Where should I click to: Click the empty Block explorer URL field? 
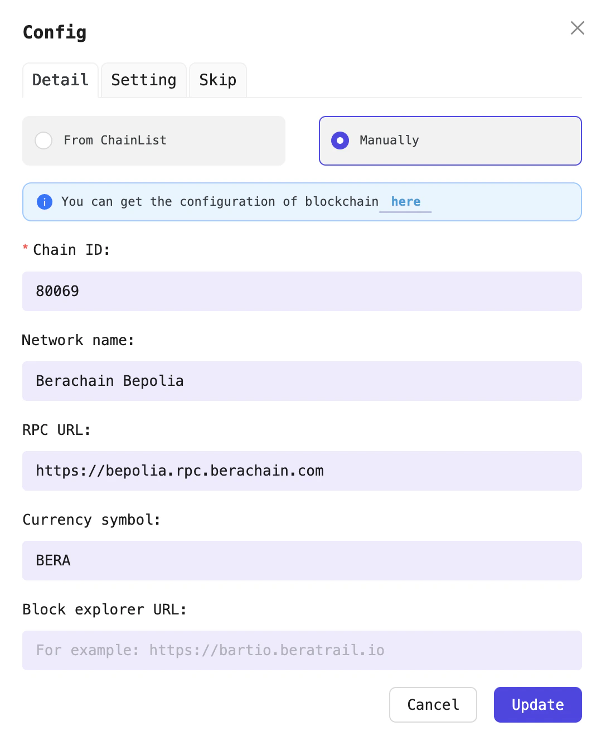pos(302,650)
